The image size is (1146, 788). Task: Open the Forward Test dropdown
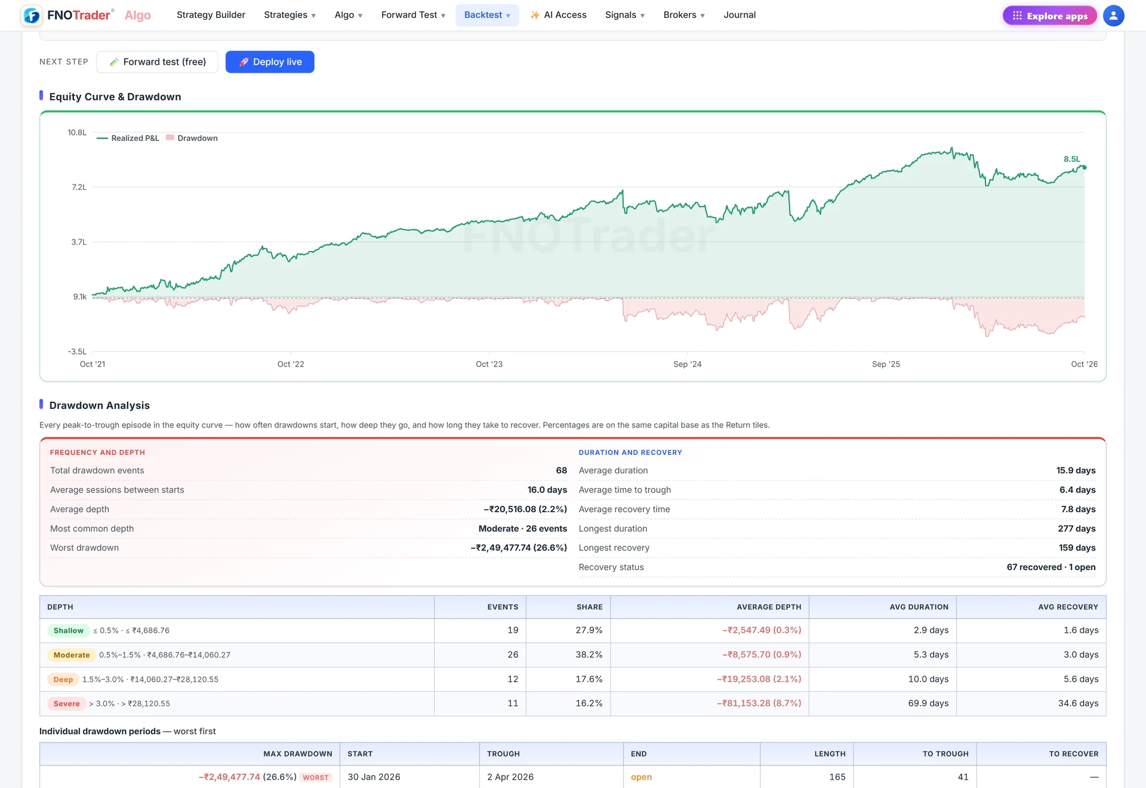413,15
